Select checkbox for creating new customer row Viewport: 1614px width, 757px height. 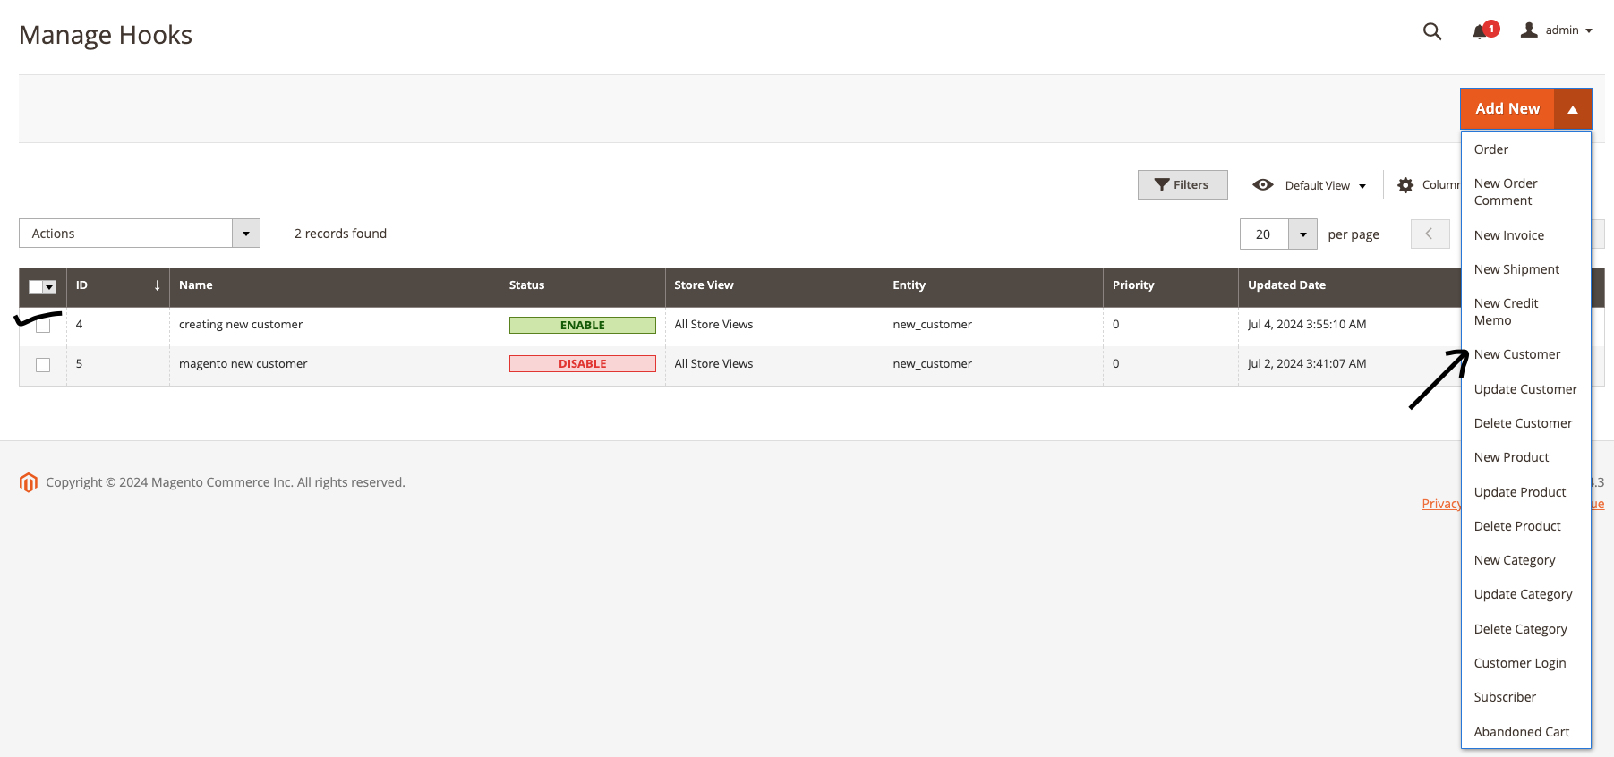pyautogui.click(x=43, y=326)
